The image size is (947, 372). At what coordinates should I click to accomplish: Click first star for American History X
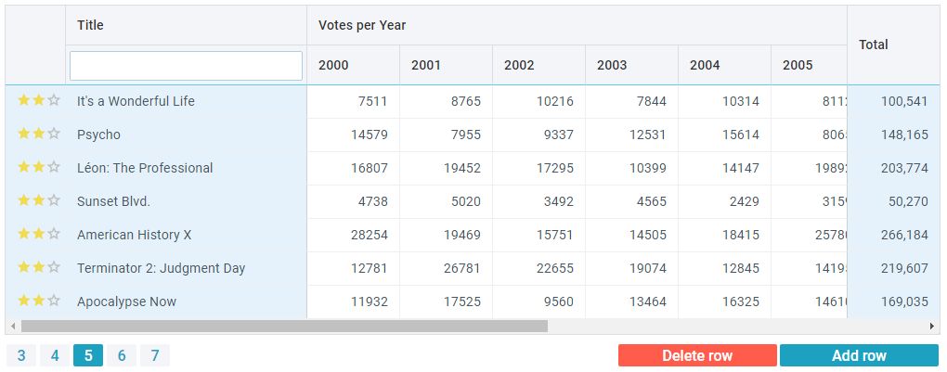pos(23,235)
